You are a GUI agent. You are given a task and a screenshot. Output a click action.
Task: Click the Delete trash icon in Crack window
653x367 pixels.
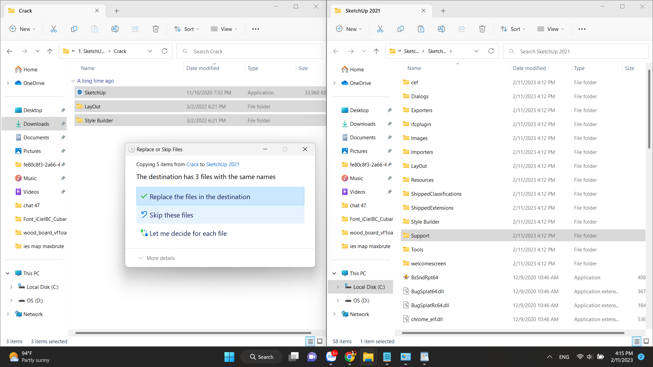pos(156,29)
